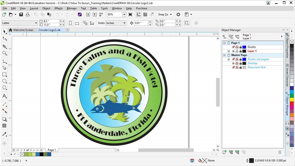
Task: Open the Options gear icon
Action: (x=178, y=14)
